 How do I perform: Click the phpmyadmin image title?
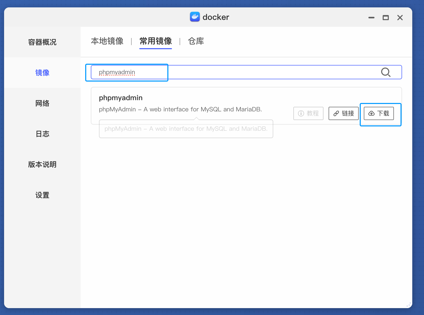121,98
